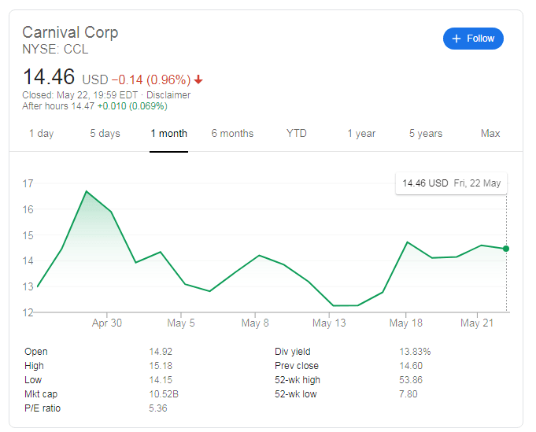Select the 5 days tab
The height and width of the screenshot is (432, 536).
pyautogui.click(x=105, y=134)
